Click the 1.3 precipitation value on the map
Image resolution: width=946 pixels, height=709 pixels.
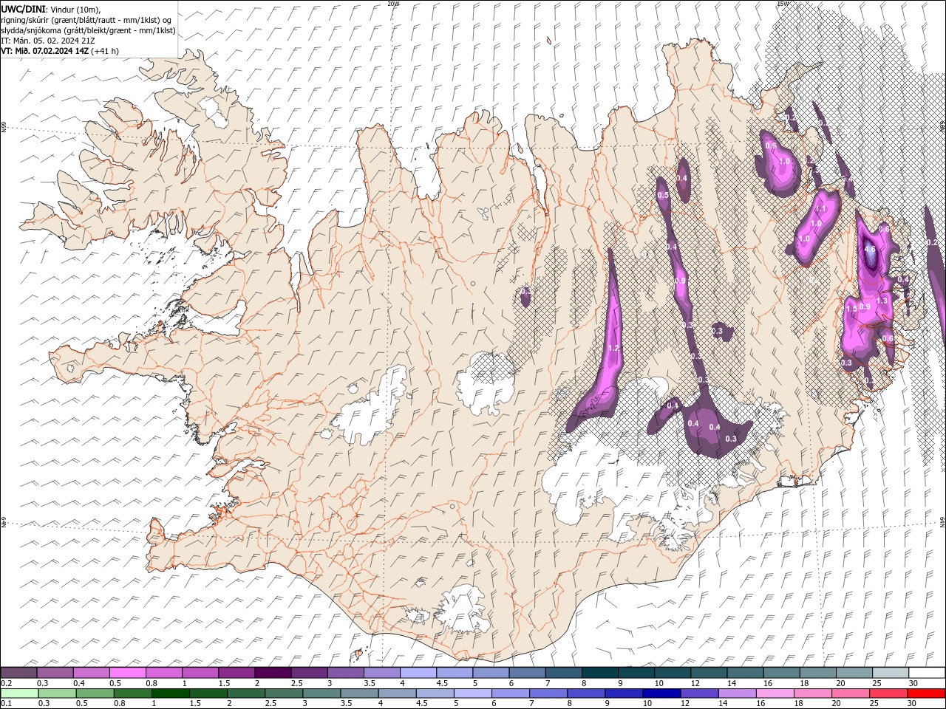tap(882, 301)
